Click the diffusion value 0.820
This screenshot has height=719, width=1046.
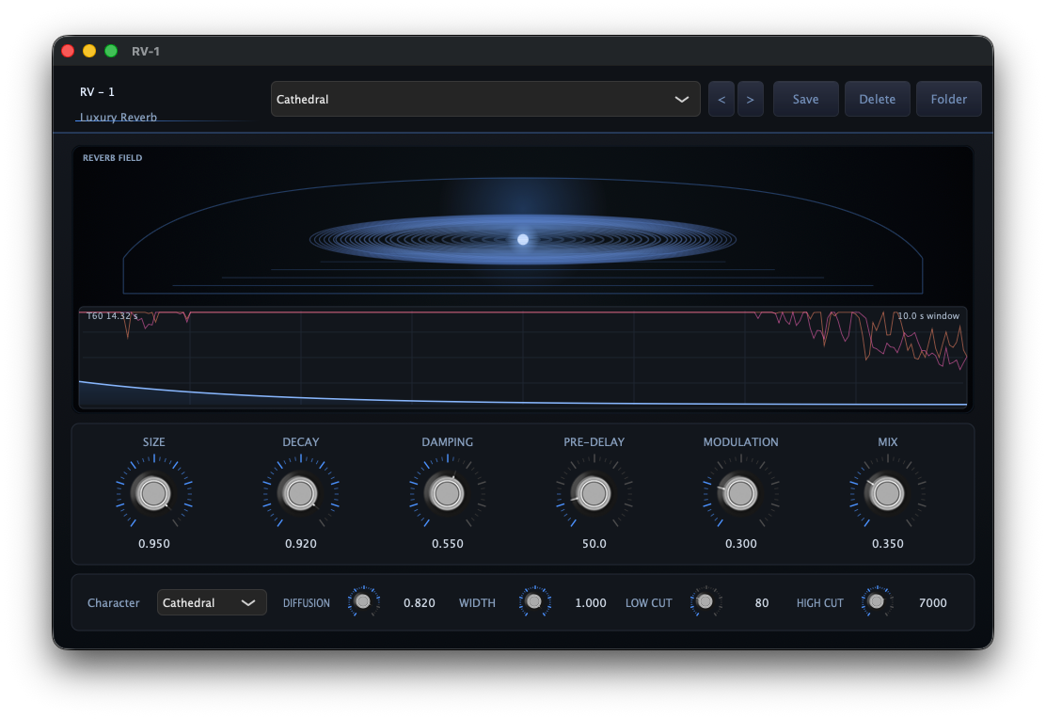419,603
